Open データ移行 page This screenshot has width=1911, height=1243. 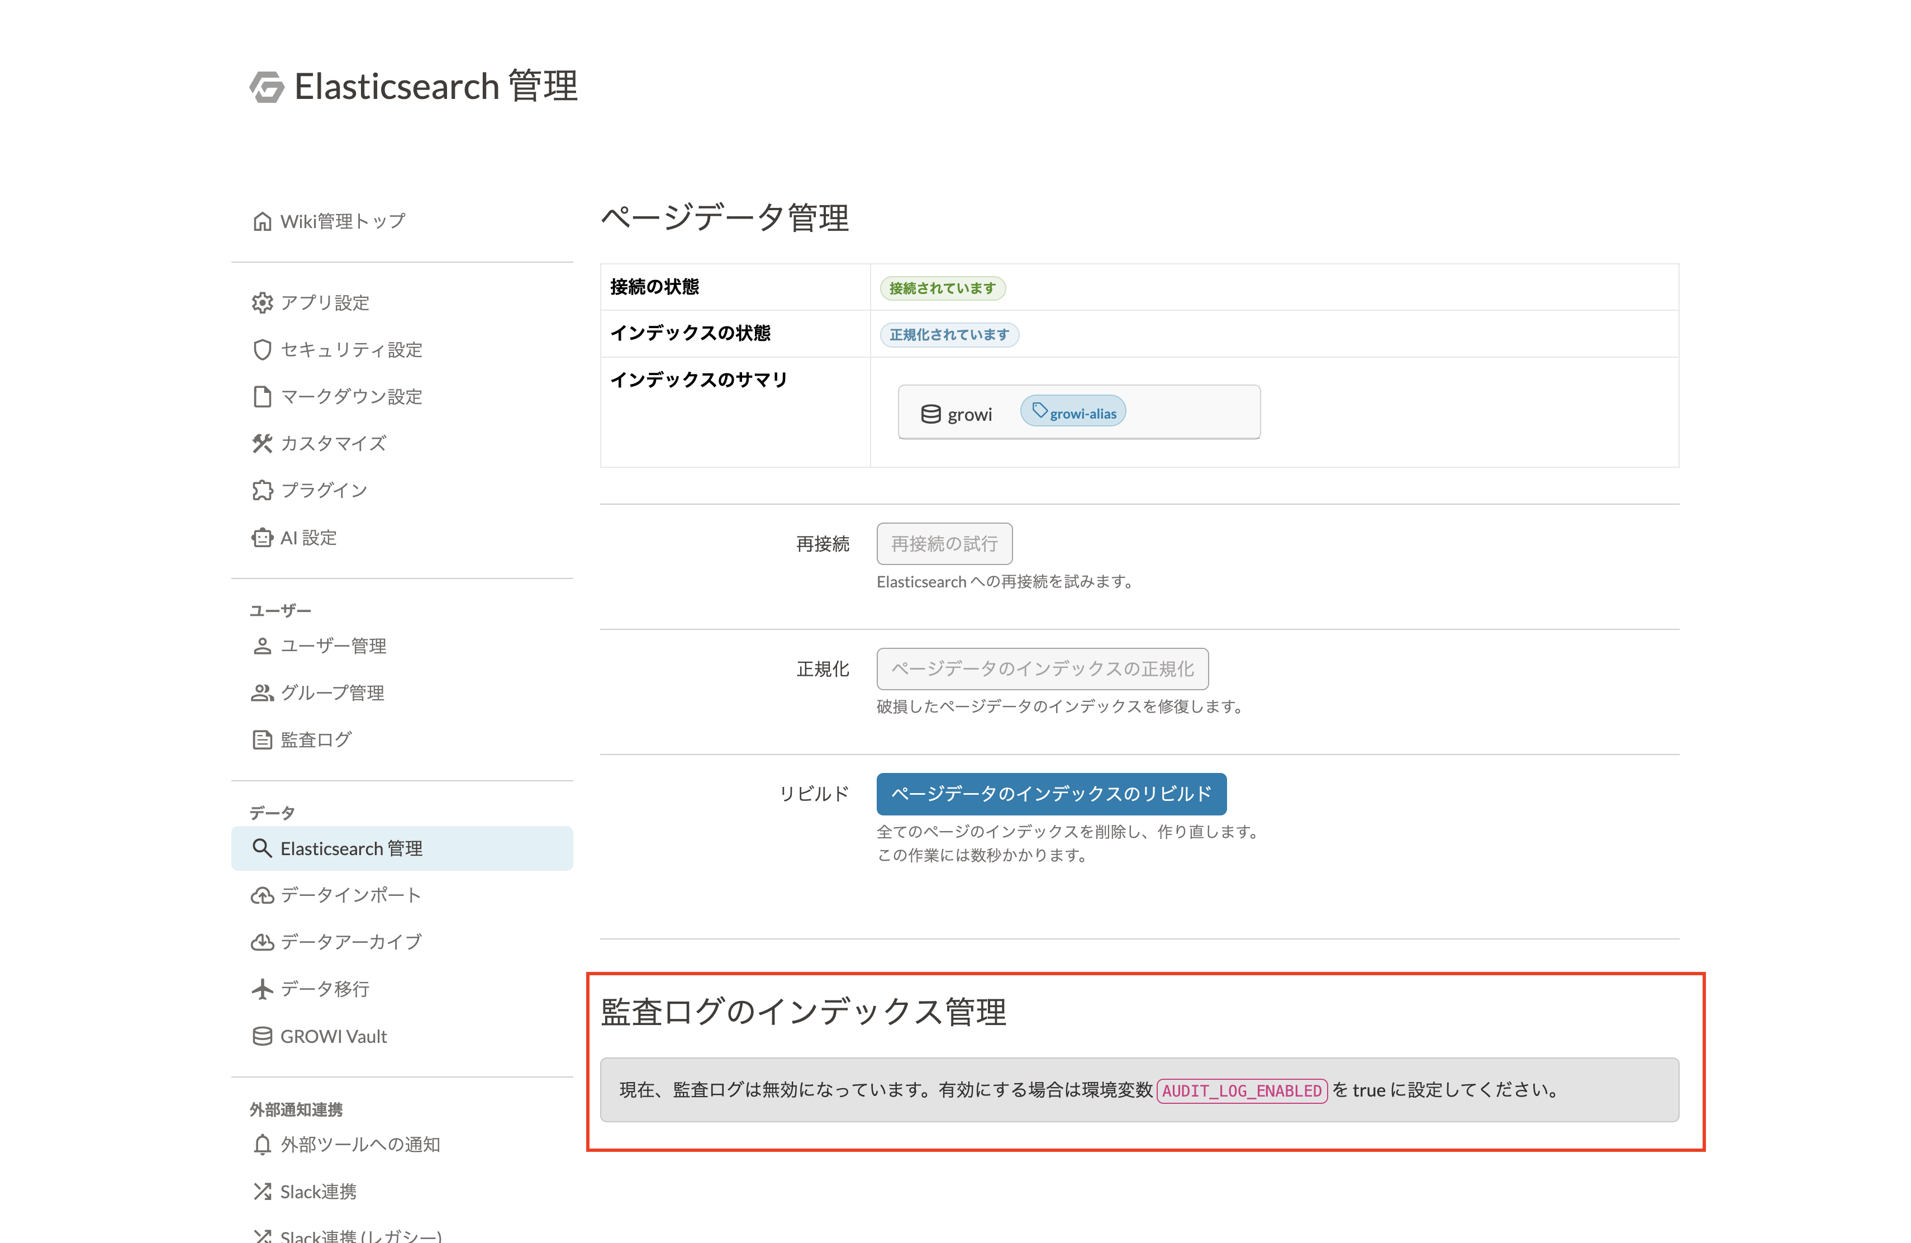pos(402,989)
